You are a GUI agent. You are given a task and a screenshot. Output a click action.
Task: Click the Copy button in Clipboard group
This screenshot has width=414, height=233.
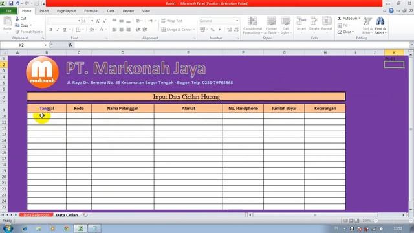[x=23, y=25]
